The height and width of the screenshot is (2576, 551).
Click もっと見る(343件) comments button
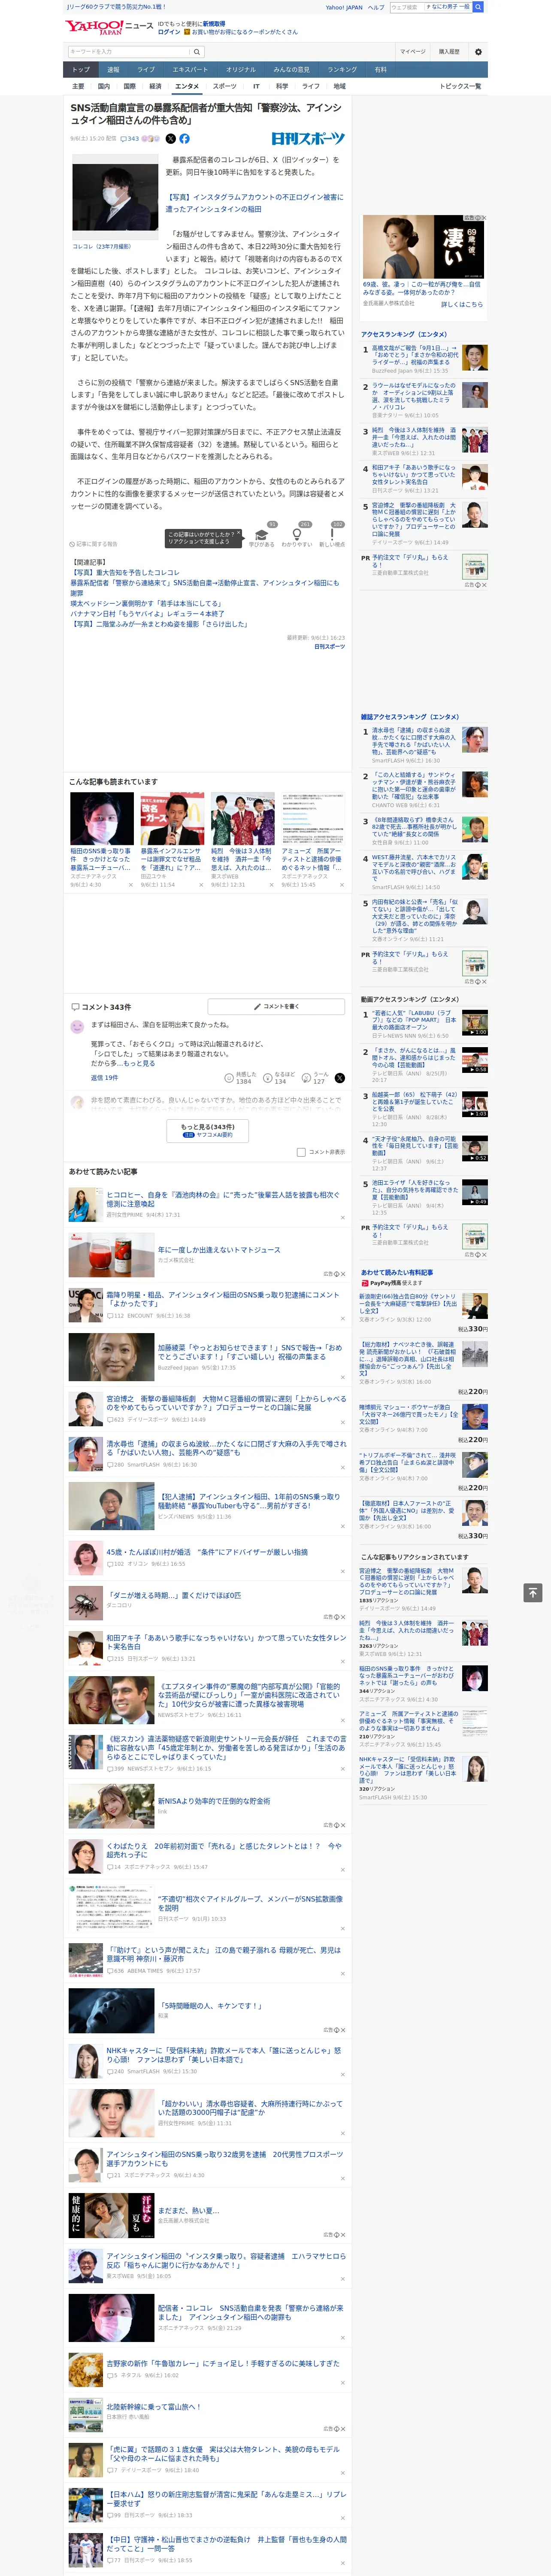pyautogui.click(x=208, y=1130)
